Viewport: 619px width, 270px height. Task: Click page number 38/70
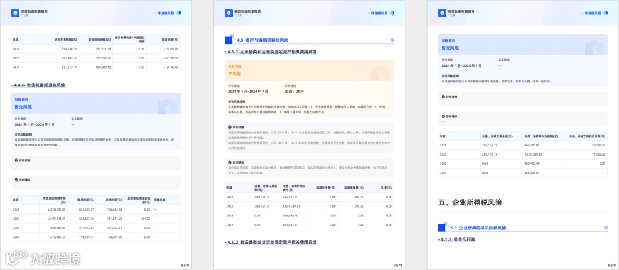point(612,265)
